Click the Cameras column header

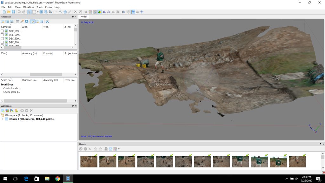pos(11,27)
